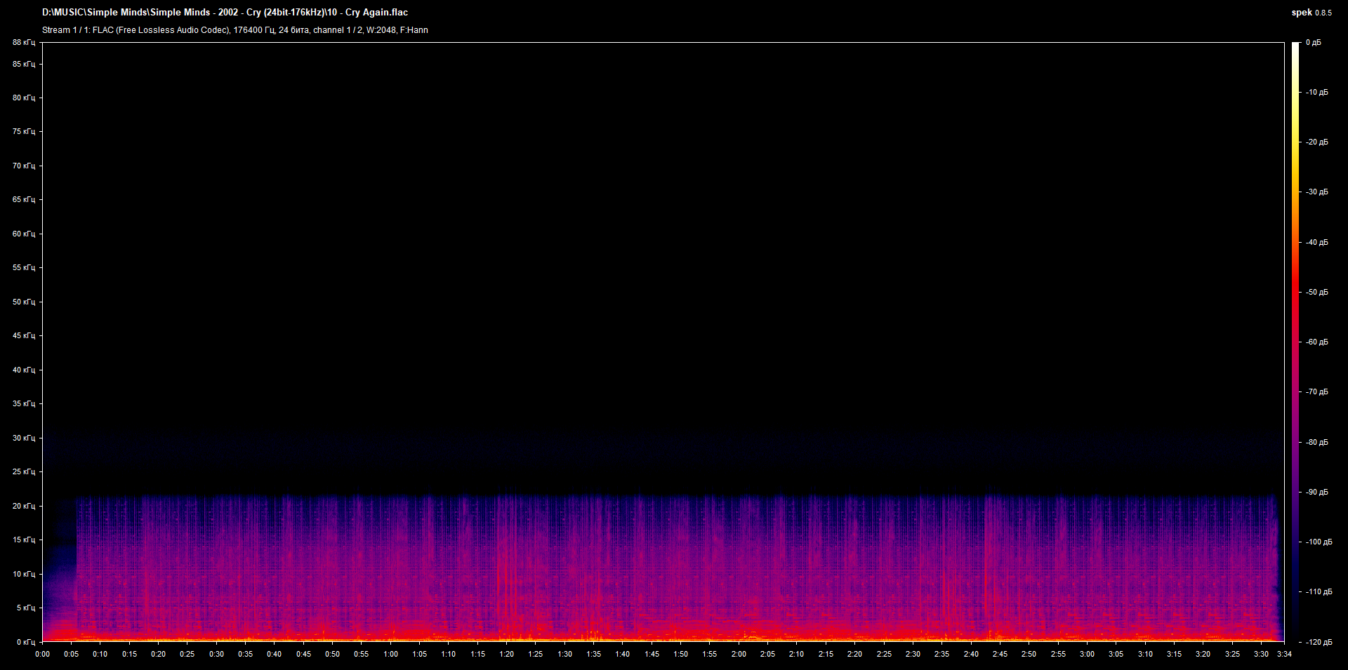Click the spek 0.8.5 version label

[1311, 12]
